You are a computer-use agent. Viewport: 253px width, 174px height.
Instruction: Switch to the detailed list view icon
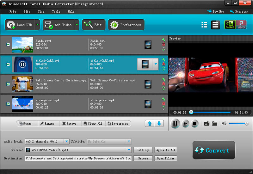(216, 25)
